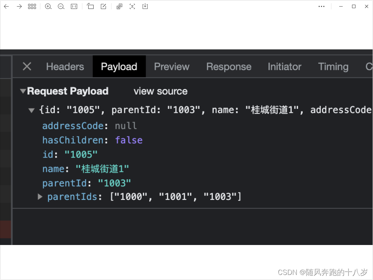Expand the parentIds array

[x=40, y=197]
